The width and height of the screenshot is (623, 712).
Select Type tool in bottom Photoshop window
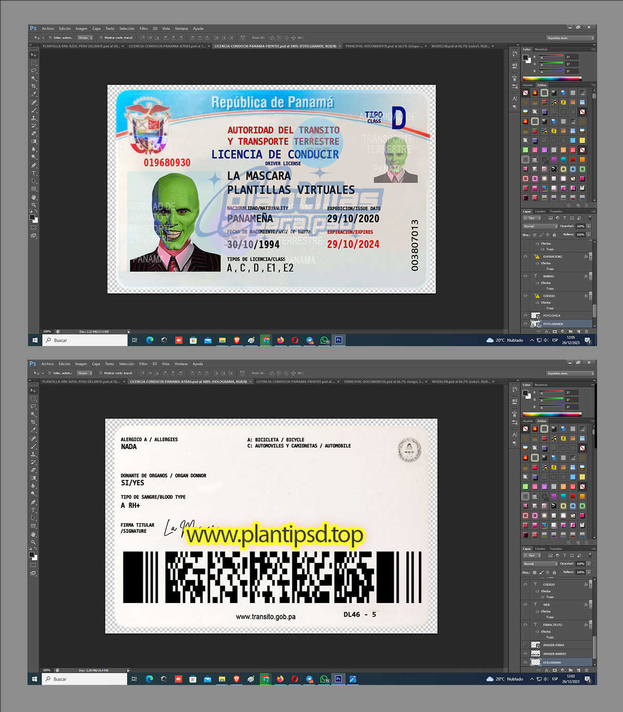coord(34,510)
